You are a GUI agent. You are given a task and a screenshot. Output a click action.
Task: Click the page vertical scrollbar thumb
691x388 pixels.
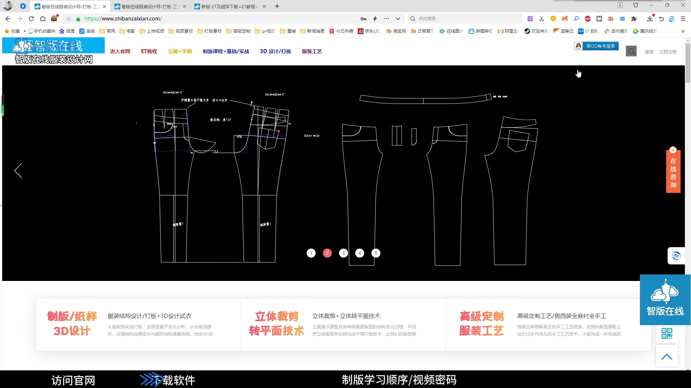click(688, 63)
